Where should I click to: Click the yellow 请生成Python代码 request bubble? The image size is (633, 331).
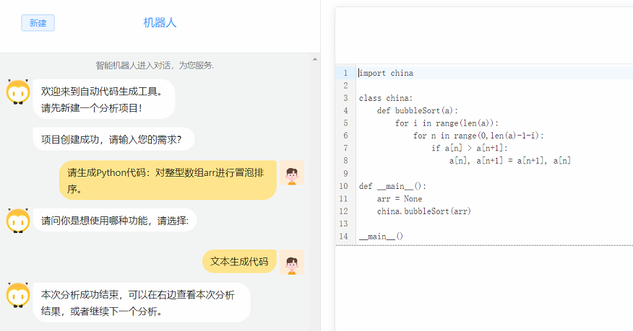[x=168, y=180]
